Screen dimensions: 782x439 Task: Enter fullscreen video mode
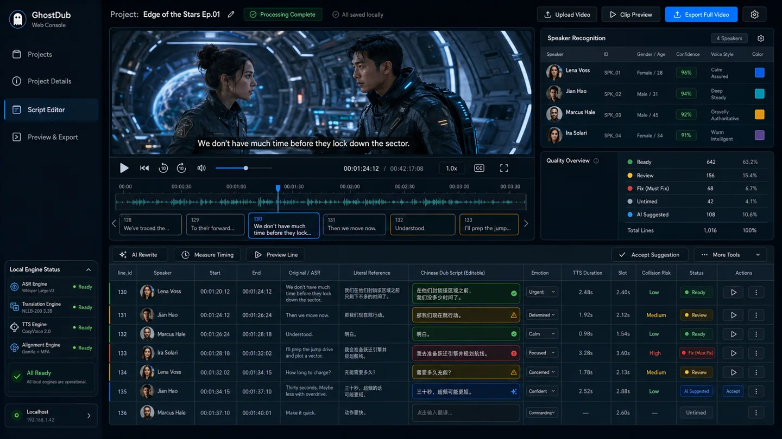(504, 168)
